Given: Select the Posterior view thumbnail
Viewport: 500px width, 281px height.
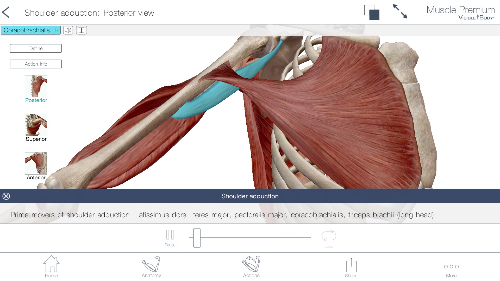Looking at the screenshot, I should tap(36, 89).
